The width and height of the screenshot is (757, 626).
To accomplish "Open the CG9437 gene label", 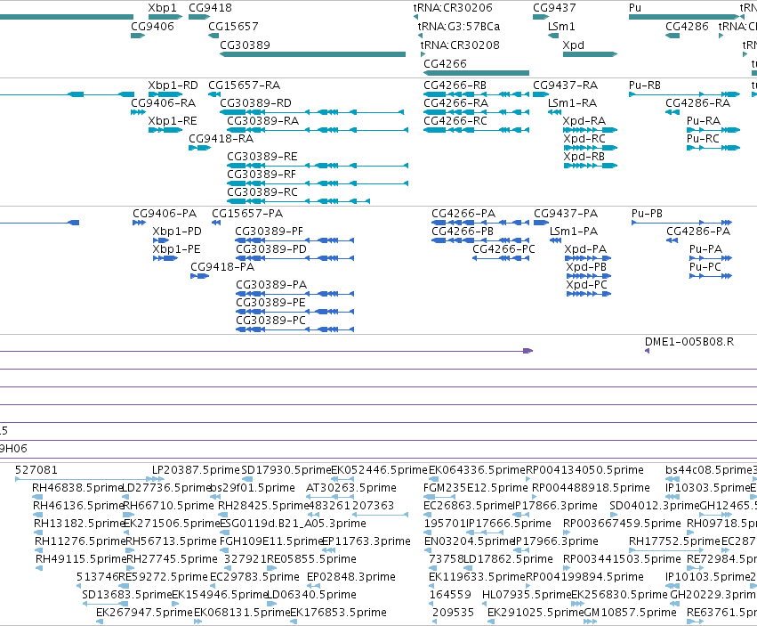I will (554, 8).
